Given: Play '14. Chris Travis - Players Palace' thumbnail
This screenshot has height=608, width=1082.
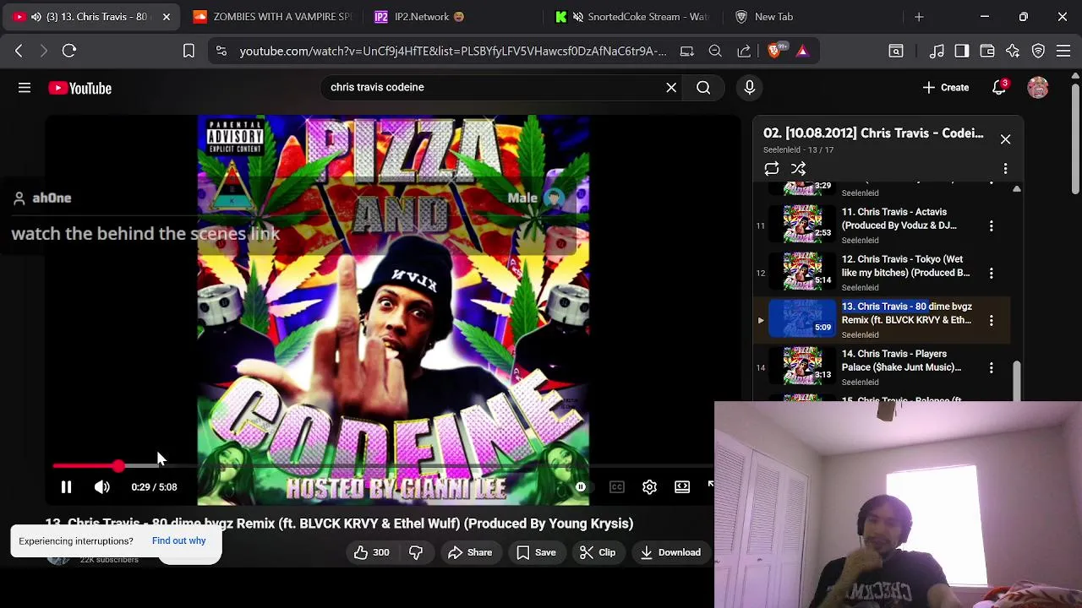Looking at the screenshot, I should [802, 367].
